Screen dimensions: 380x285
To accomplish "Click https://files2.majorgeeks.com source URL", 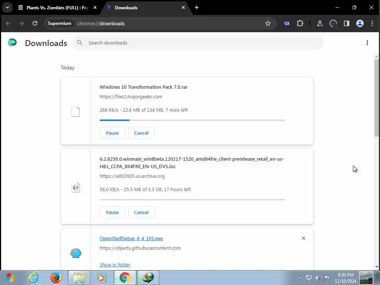I will coord(131,97).
